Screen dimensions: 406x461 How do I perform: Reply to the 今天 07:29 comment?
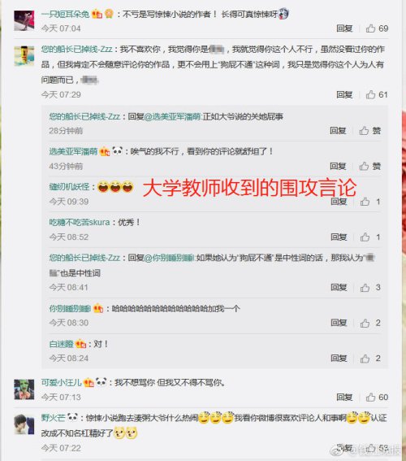point(344,94)
